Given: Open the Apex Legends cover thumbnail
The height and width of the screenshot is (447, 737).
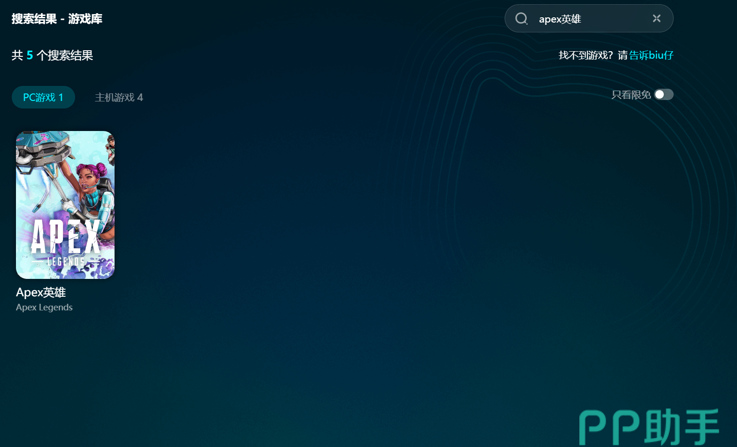Looking at the screenshot, I should tap(65, 205).
